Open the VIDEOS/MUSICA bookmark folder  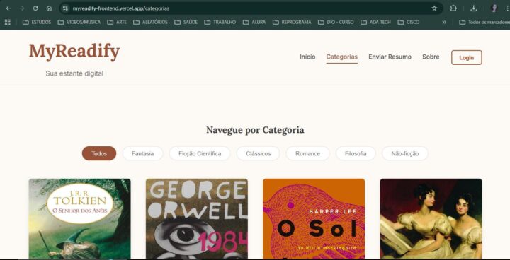(79, 22)
